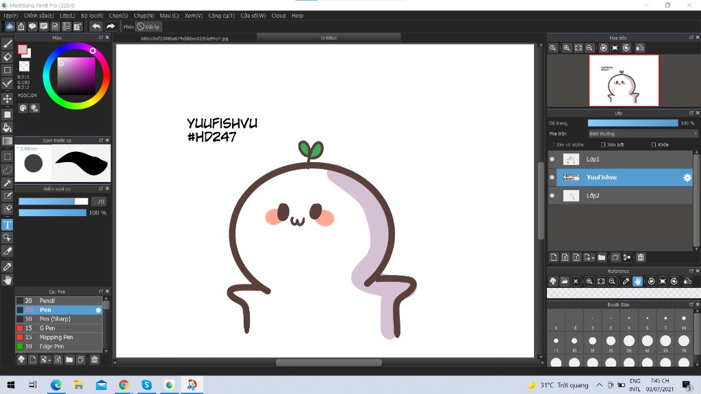Click the Reference panel open-file icon
The width and height of the screenshot is (701, 394).
pyautogui.click(x=564, y=281)
